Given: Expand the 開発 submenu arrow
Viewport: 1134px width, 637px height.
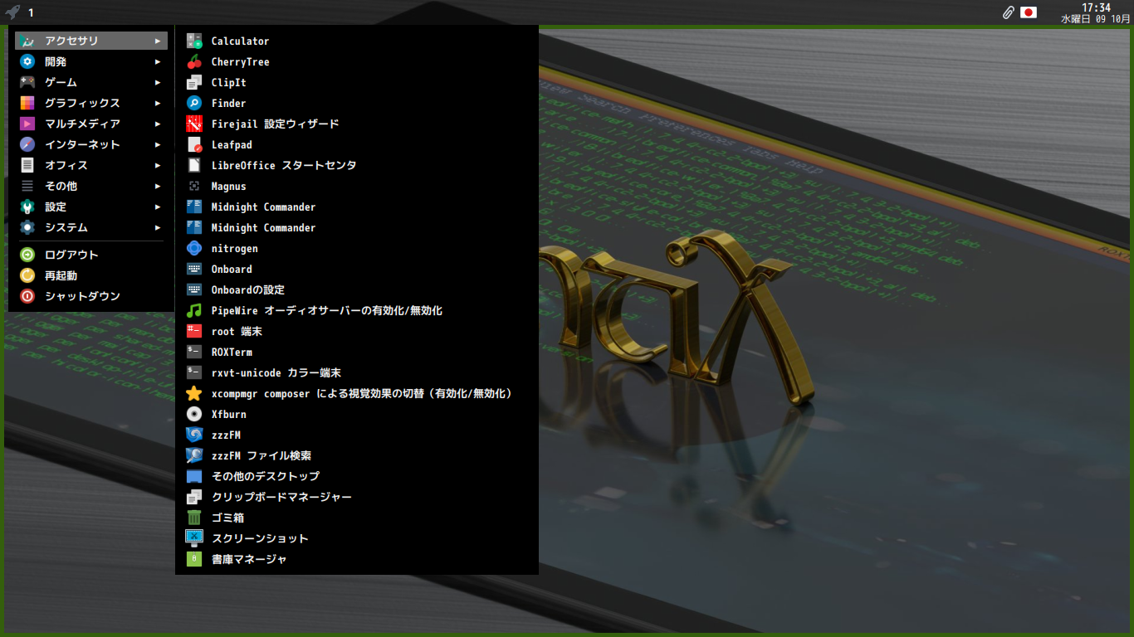Looking at the screenshot, I should click(158, 61).
